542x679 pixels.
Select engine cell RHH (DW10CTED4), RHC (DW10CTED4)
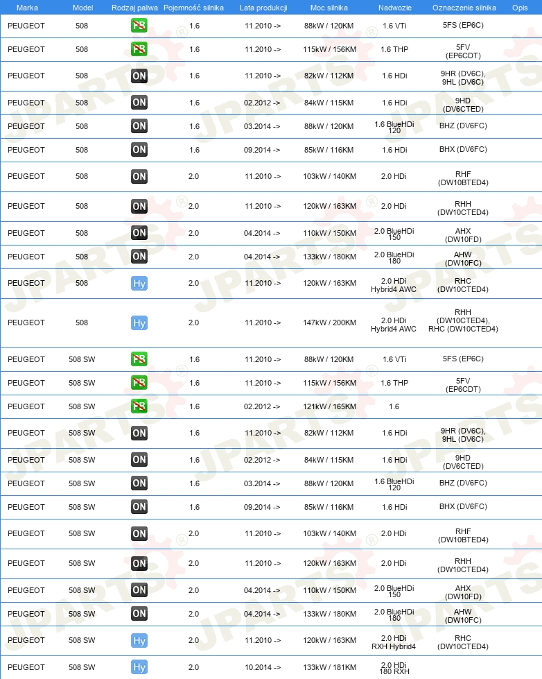tap(463, 320)
